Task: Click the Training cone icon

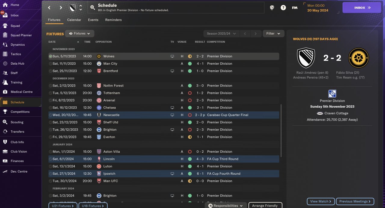Action: tap(5, 82)
